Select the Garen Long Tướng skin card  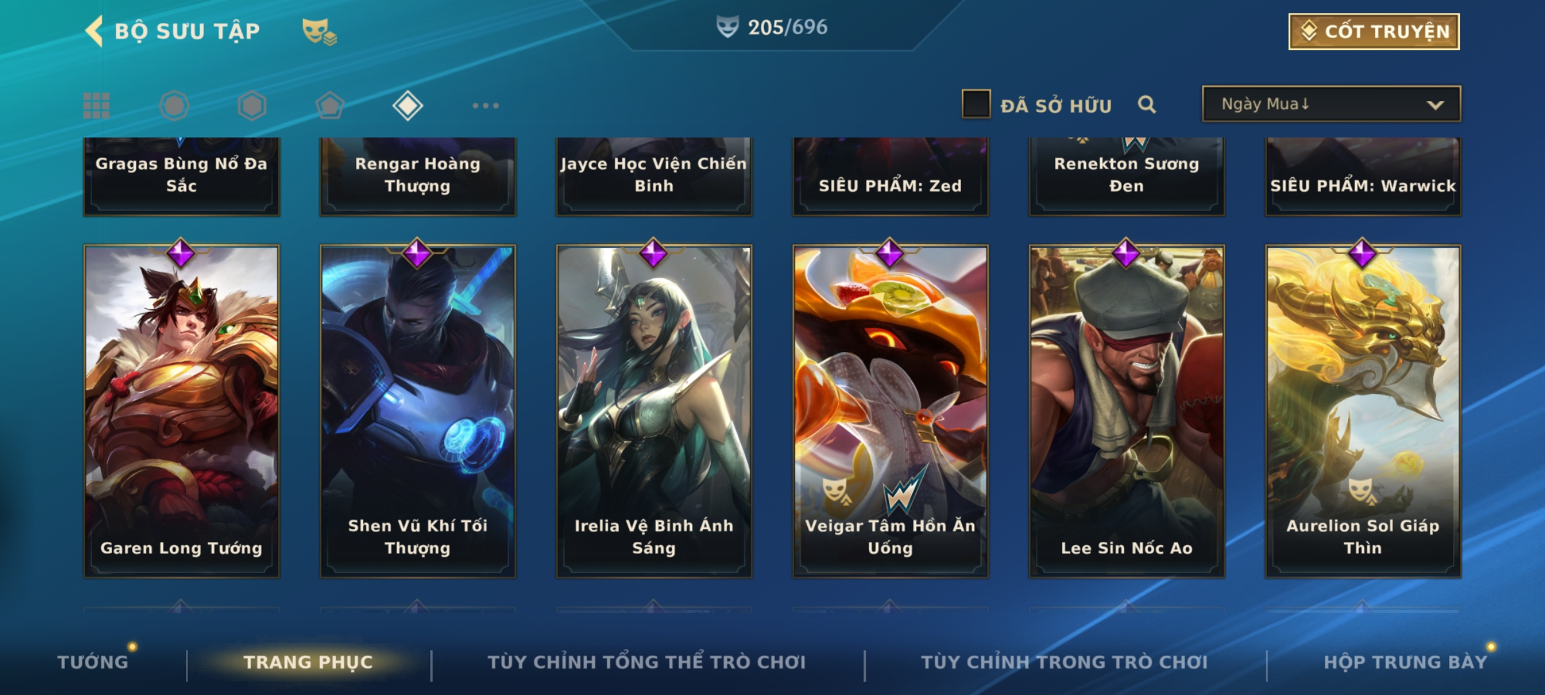pyautogui.click(x=182, y=411)
